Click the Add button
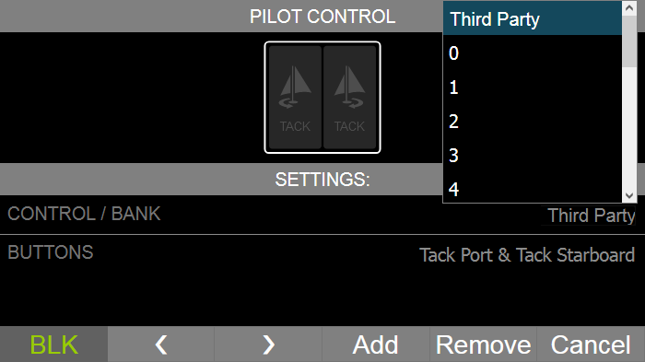This screenshot has height=362, width=645. click(376, 344)
